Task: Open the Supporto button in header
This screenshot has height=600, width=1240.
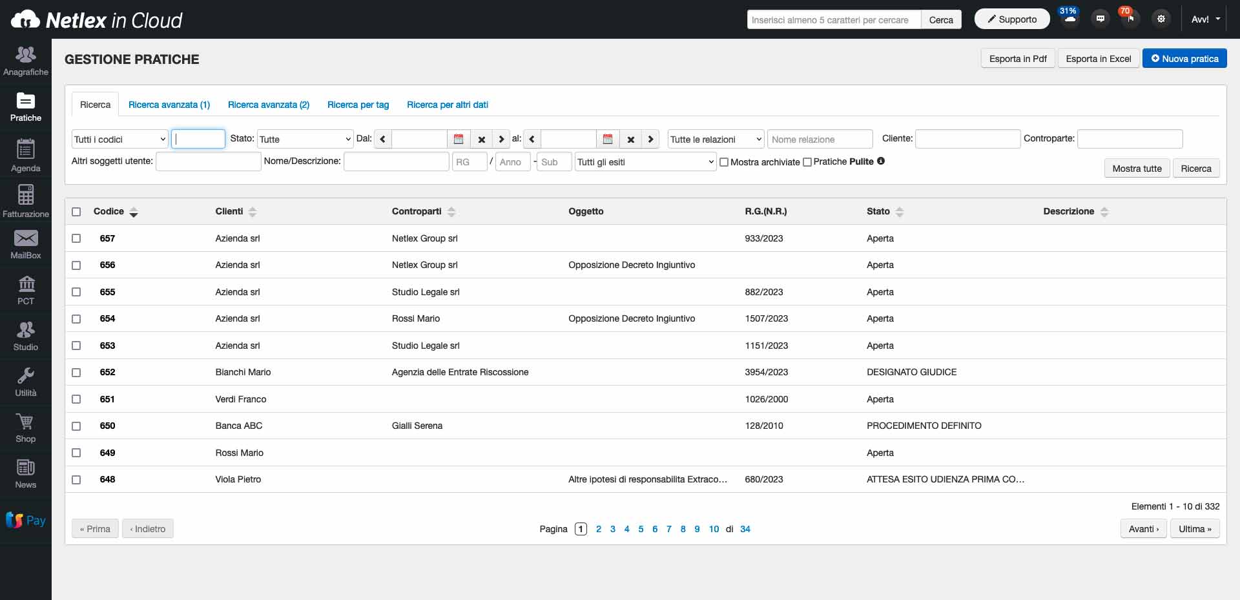Action: pyautogui.click(x=1012, y=19)
